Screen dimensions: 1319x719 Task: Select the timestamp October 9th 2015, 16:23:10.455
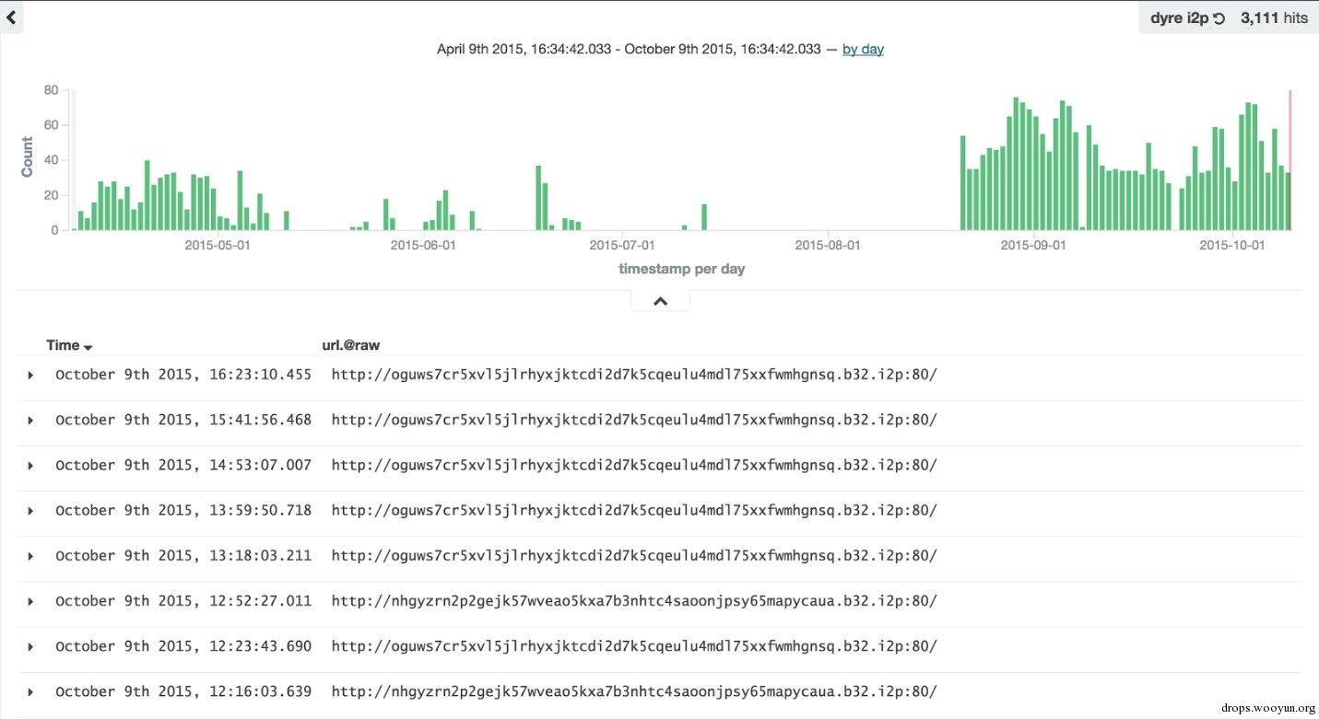coord(183,375)
